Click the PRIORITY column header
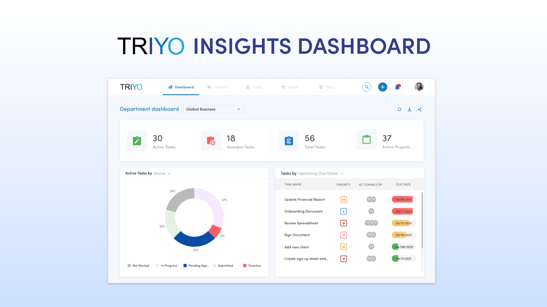The height and width of the screenshot is (307, 547). coord(344,185)
